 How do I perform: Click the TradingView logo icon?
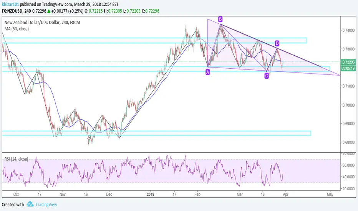pos(30,204)
